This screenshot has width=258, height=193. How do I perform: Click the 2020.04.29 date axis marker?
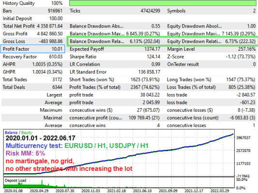tap(39, 191)
